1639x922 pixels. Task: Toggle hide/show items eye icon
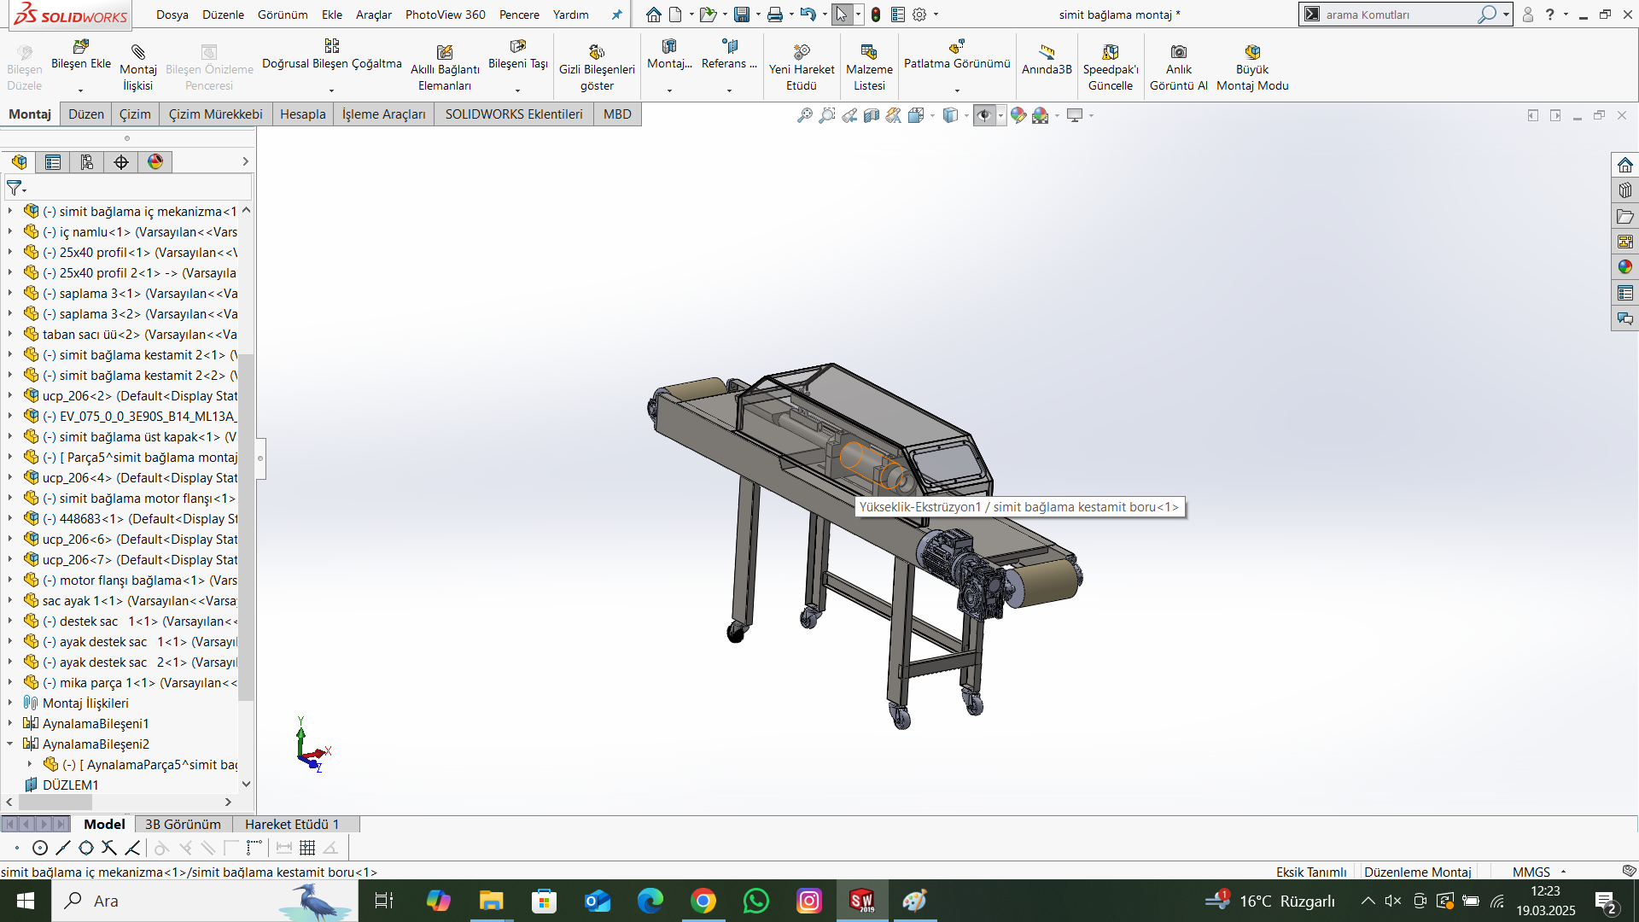coord(984,115)
